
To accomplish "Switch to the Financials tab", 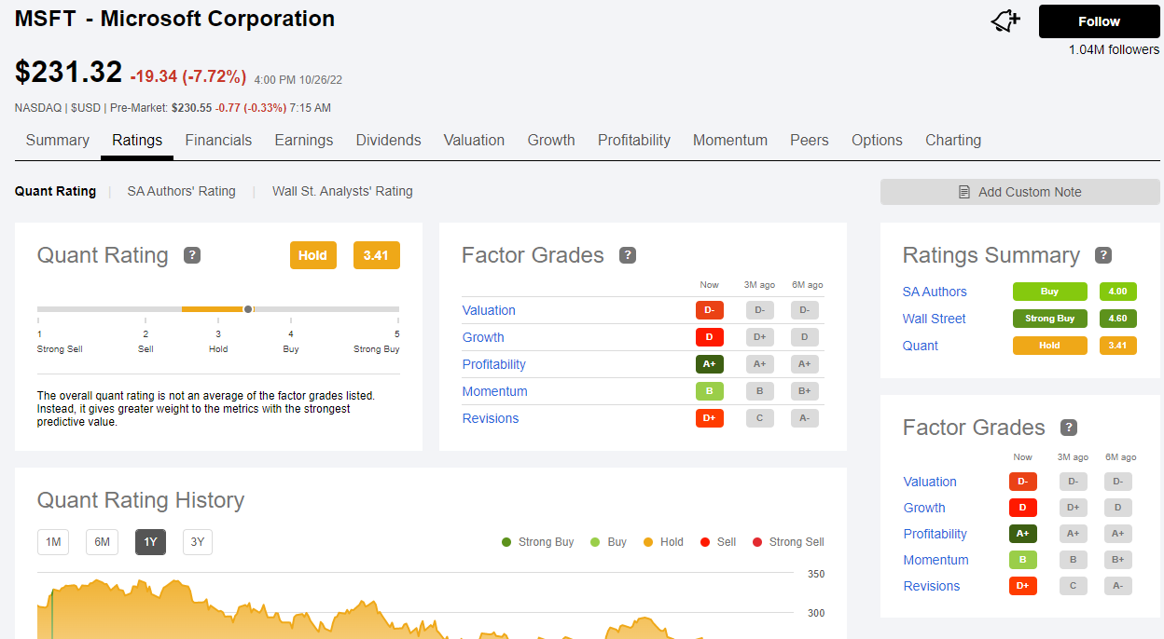I will tap(218, 141).
